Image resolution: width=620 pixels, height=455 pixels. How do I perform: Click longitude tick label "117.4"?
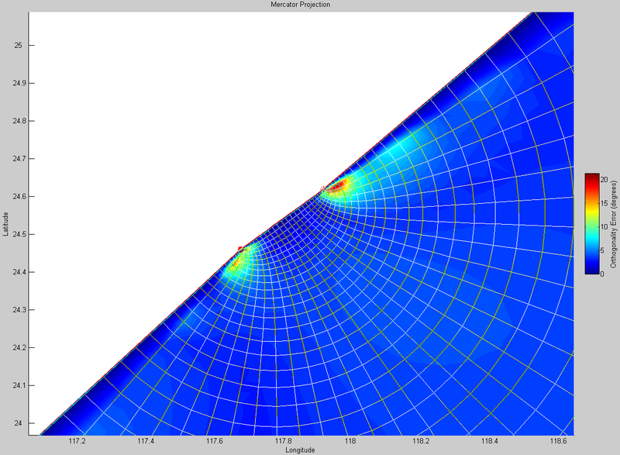pyautogui.click(x=146, y=441)
